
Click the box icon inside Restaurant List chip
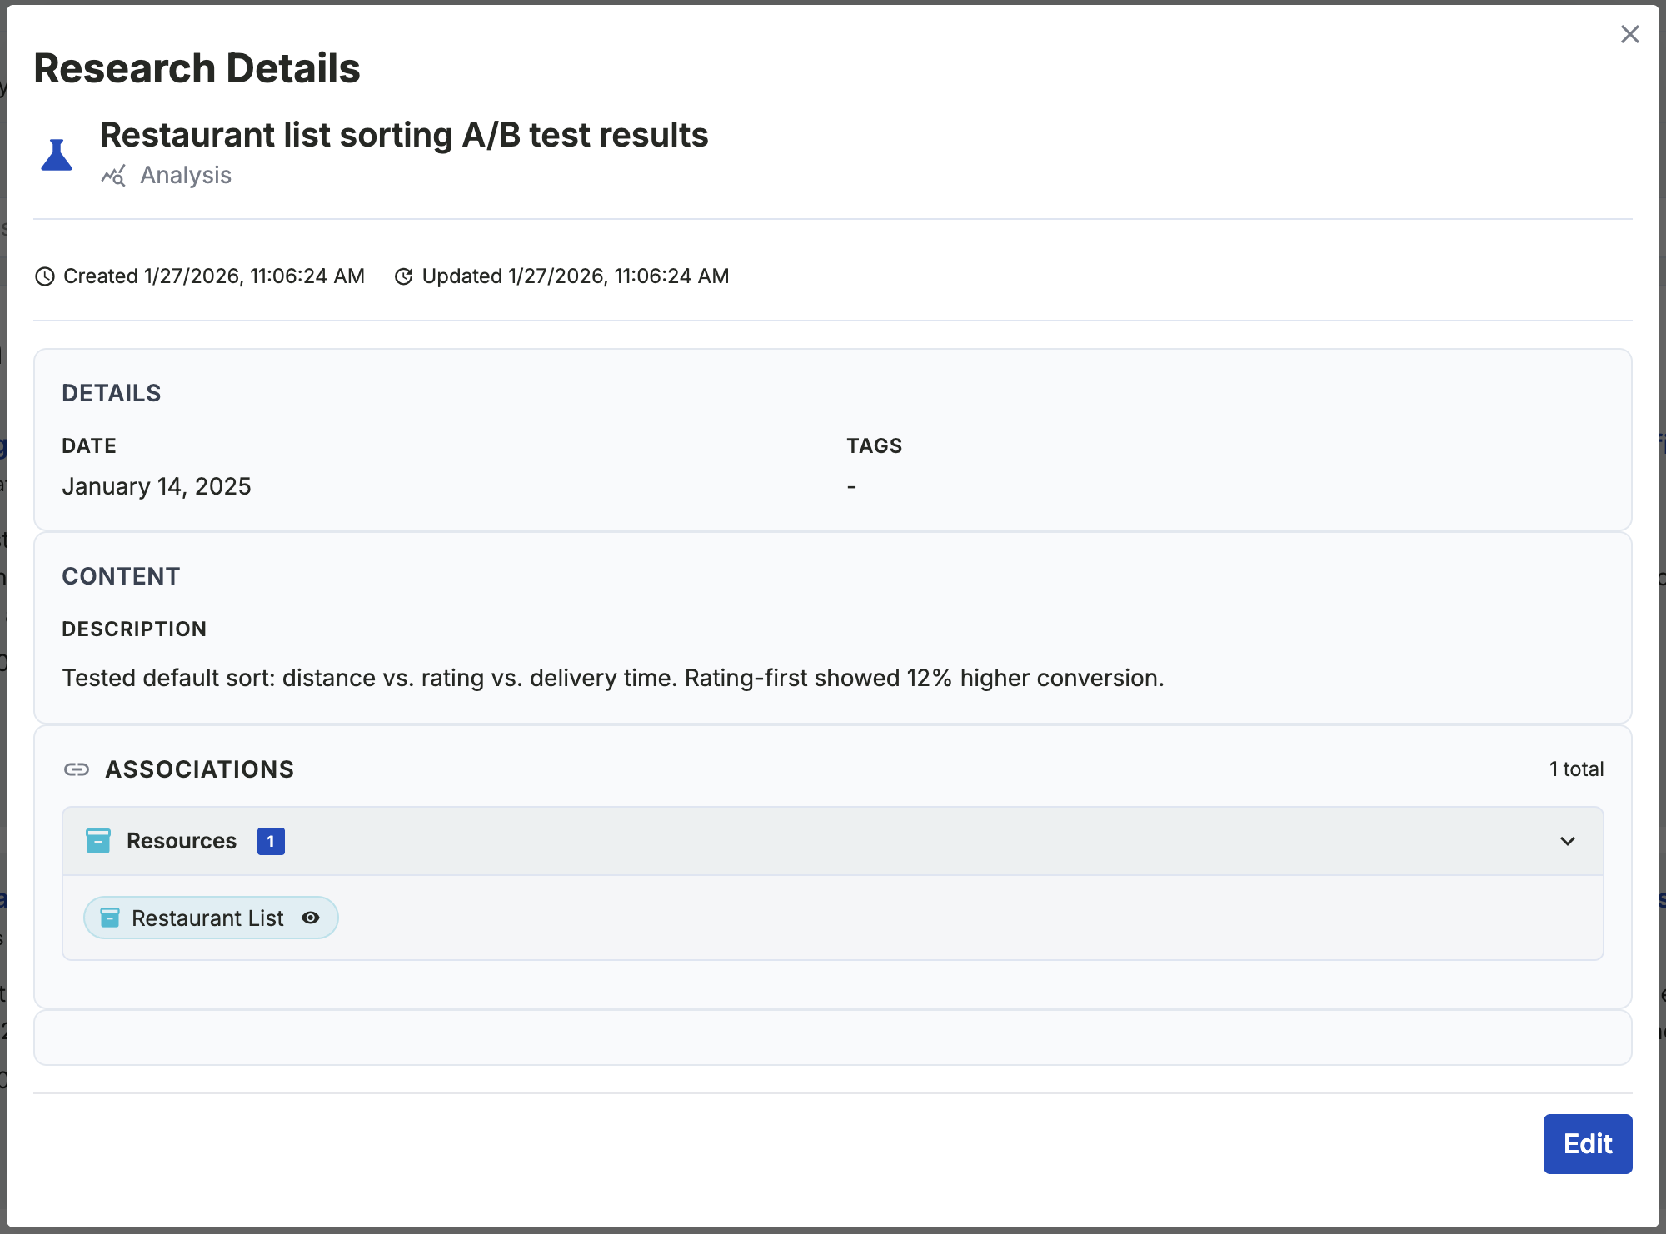[108, 917]
